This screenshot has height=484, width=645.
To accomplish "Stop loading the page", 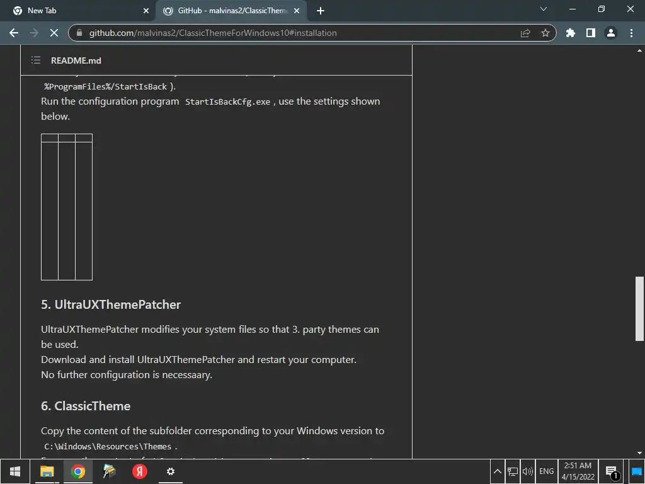I will click(54, 33).
